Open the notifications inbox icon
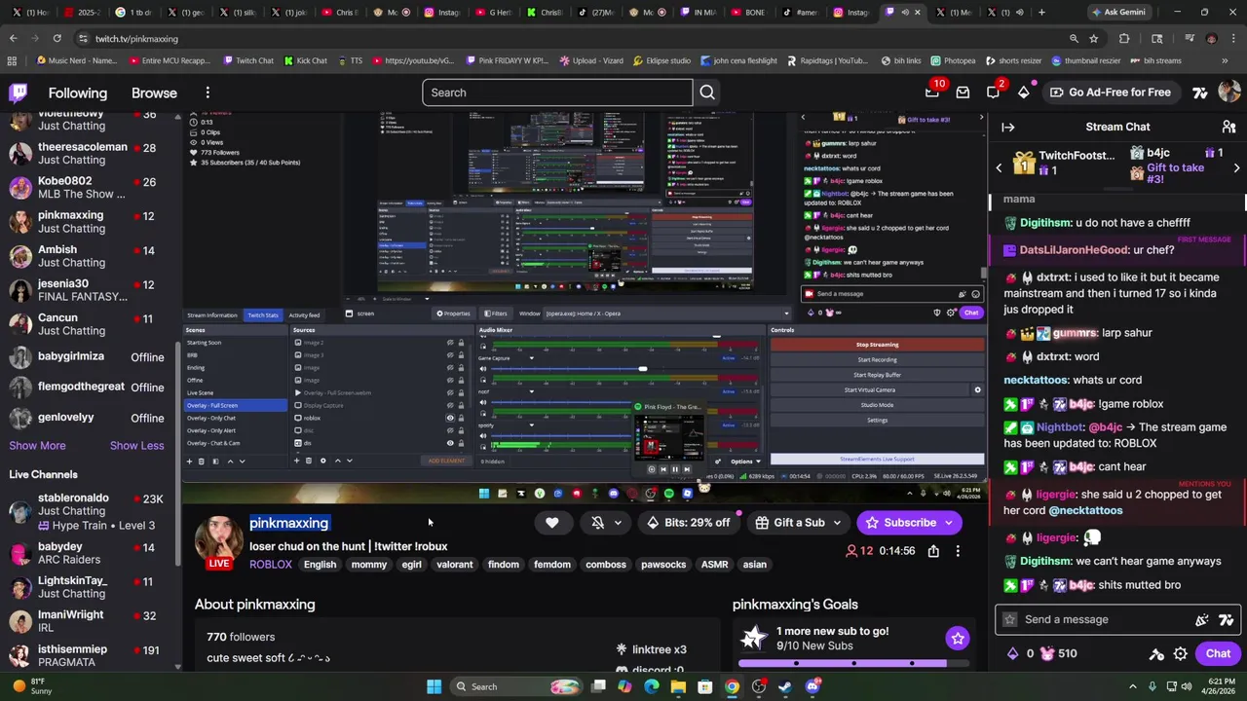The width and height of the screenshot is (1247, 701). [x=963, y=92]
